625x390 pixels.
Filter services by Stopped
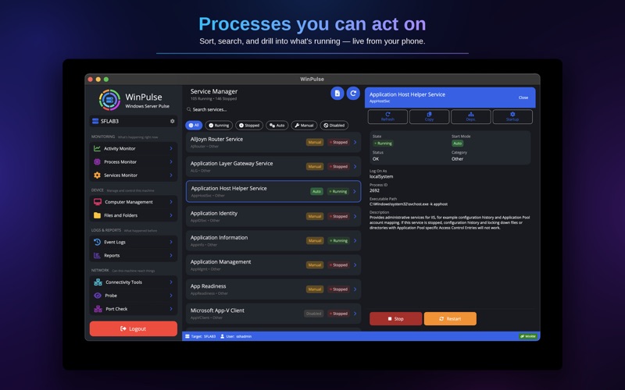coord(249,126)
